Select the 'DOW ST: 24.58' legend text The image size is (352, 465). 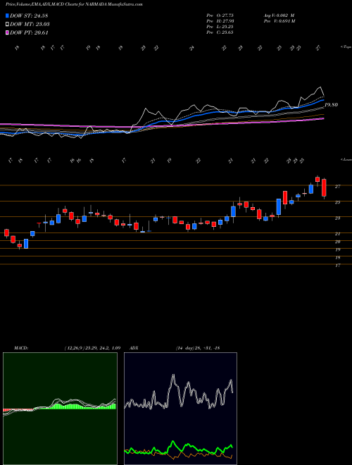click(x=29, y=15)
